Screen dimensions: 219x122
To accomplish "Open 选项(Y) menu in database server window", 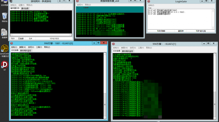I will [x=80, y=5].
